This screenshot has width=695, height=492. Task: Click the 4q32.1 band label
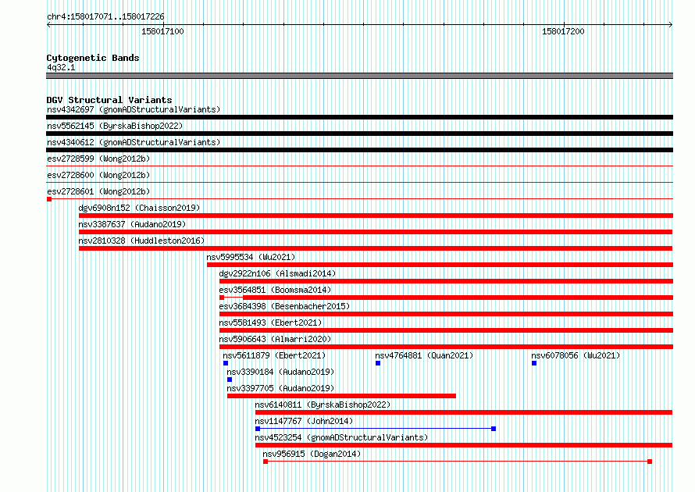point(61,67)
